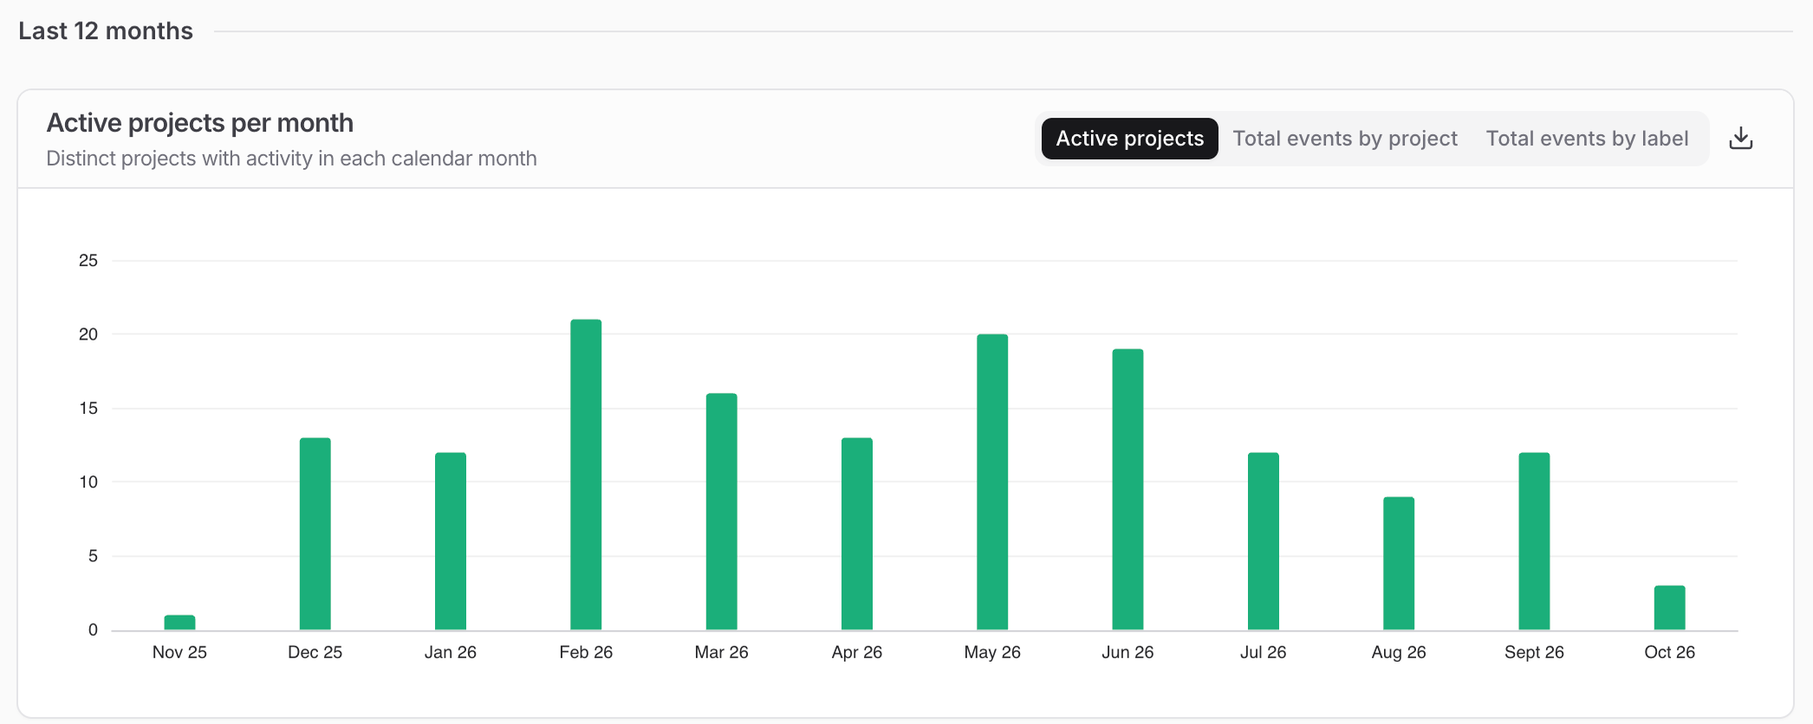Click the 'Sept 26' axis label
The height and width of the screenshot is (724, 1813).
click(1534, 652)
